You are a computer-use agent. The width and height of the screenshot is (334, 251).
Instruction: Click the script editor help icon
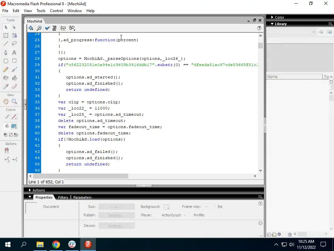(x=259, y=28)
